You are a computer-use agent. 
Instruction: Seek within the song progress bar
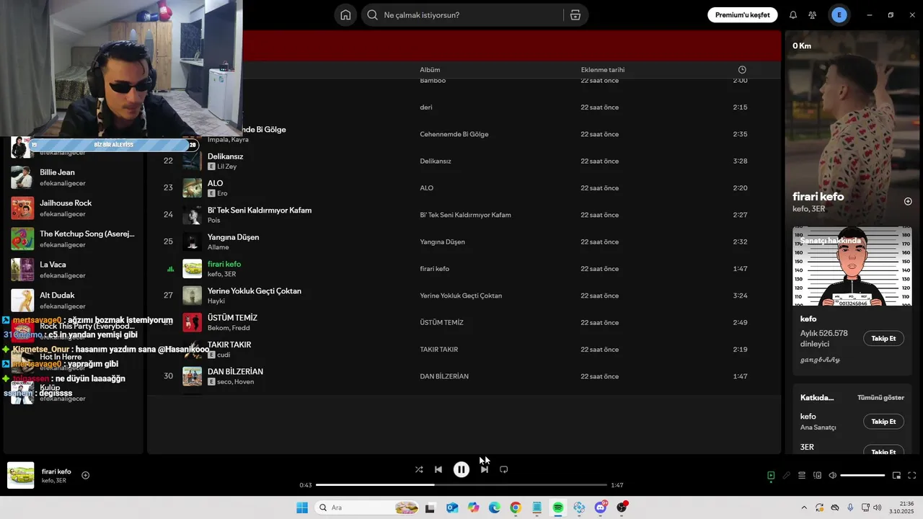tap(461, 485)
